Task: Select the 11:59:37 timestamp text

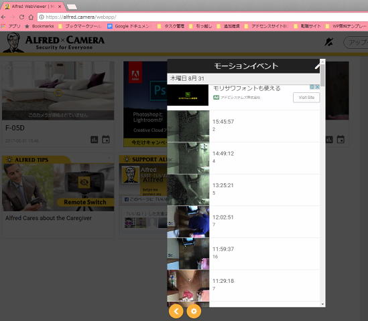Action: tap(223, 249)
